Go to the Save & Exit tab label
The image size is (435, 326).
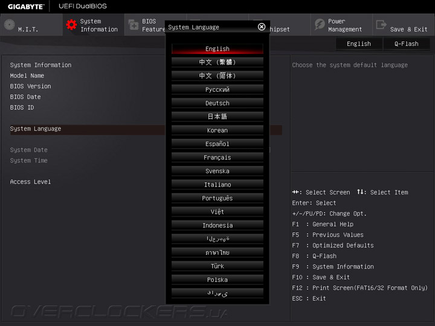coord(408,29)
